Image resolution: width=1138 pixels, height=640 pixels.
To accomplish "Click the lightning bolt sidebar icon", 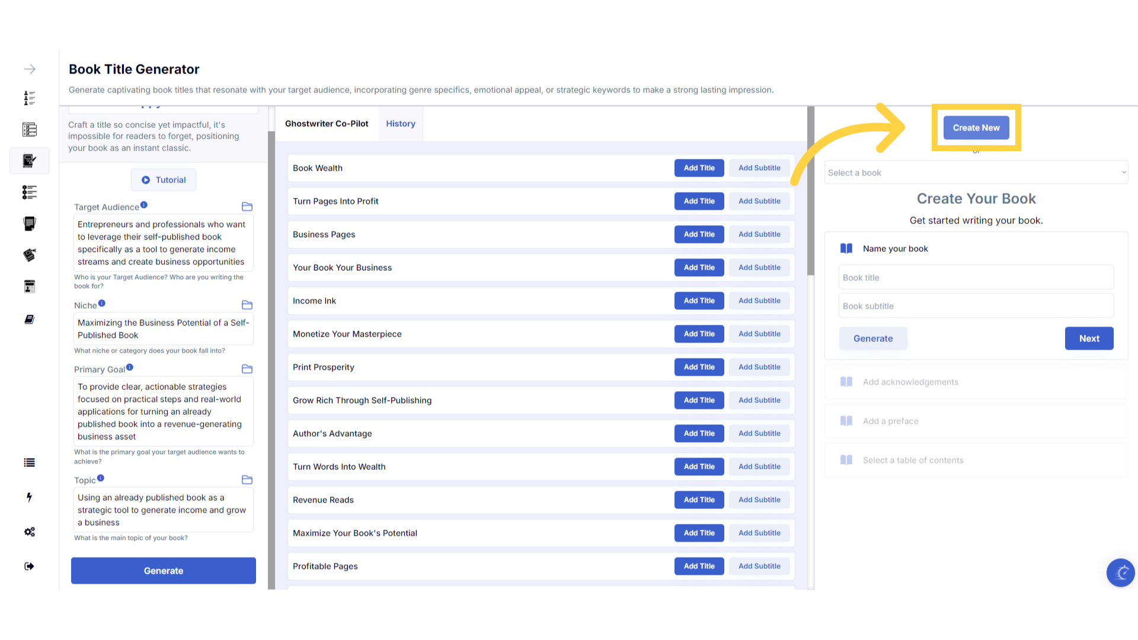I will pos(29,497).
